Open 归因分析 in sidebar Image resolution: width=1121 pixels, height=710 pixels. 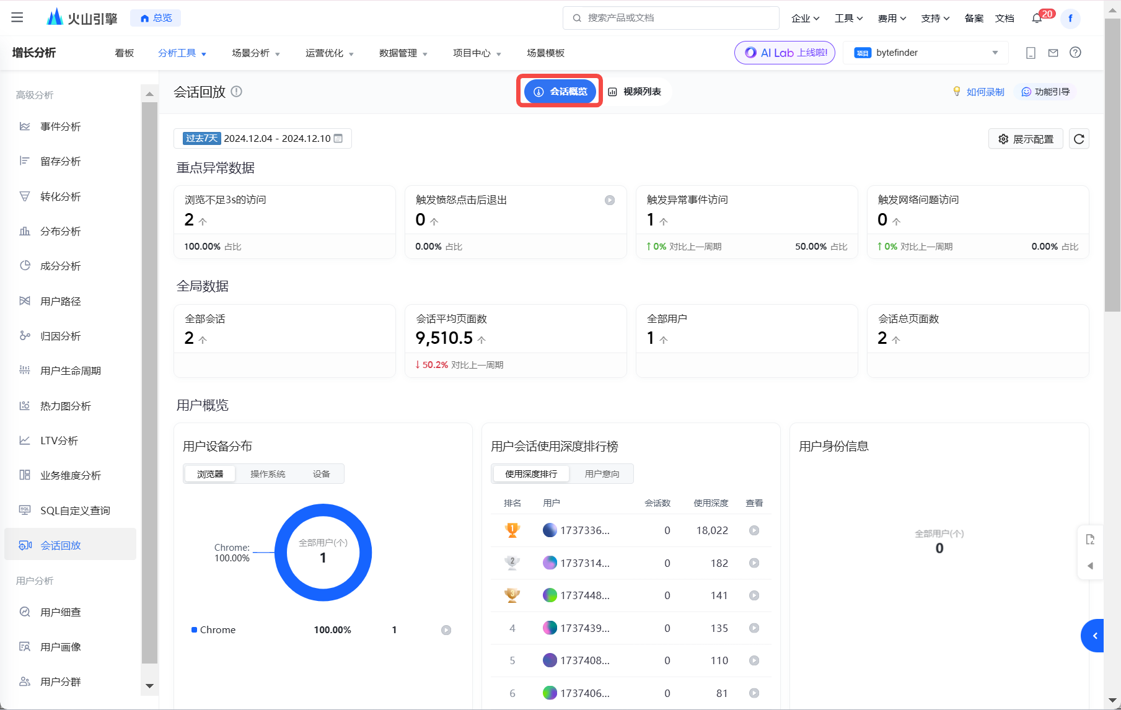(x=70, y=336)
